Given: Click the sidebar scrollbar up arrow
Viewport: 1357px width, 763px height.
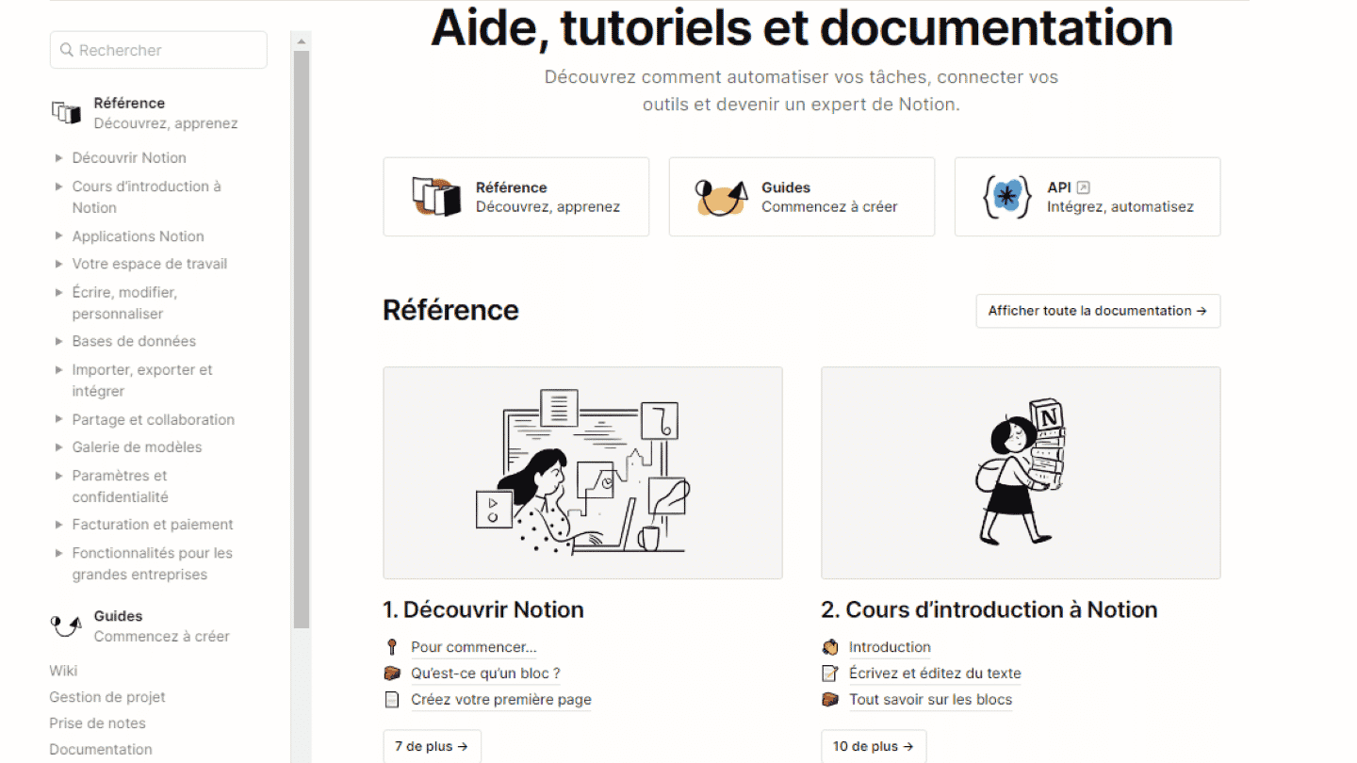Looking at the screenshot, I should [x=302, y=41].
